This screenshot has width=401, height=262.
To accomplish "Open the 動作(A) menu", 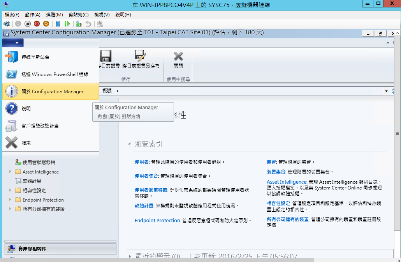I will click(33, 14).
